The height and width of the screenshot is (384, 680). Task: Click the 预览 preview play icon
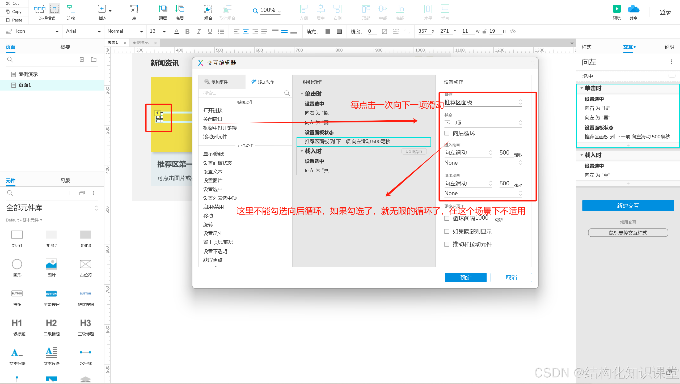coord(616,9)
